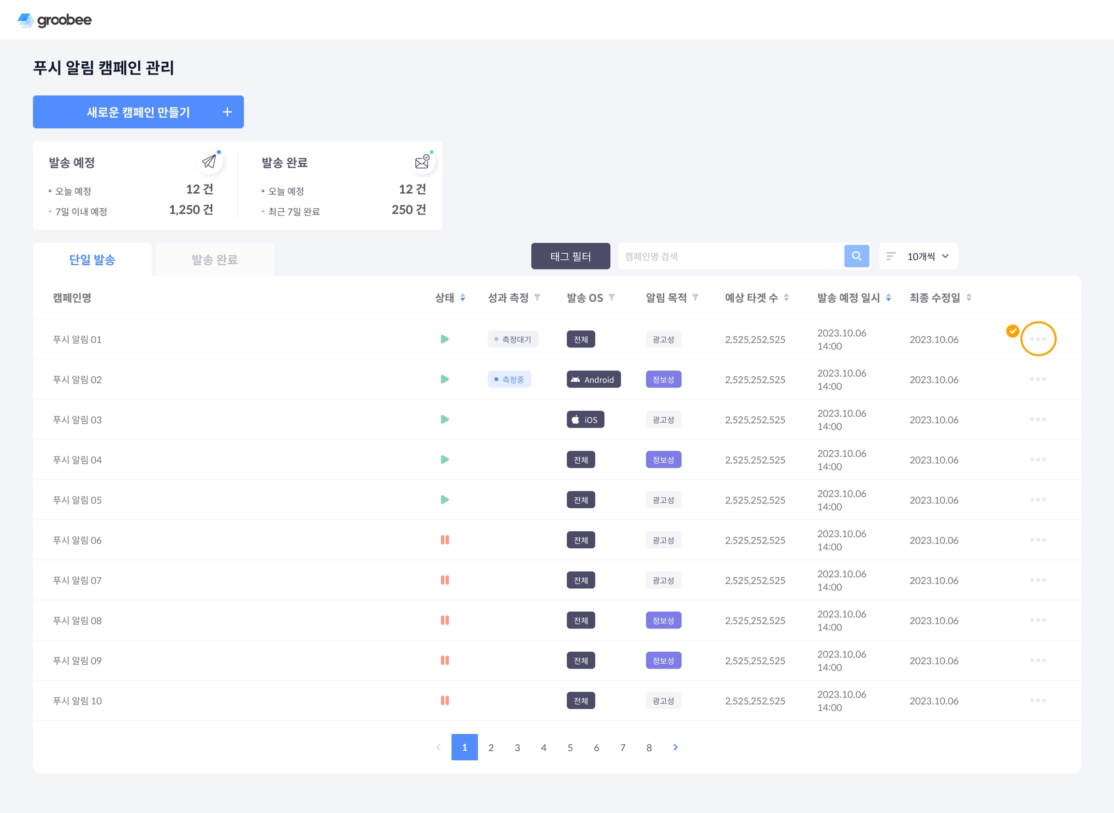Click filter icon on 발송 OS column
The width and height of the screenshot is (1114, 813).
(x=612, y=297)
